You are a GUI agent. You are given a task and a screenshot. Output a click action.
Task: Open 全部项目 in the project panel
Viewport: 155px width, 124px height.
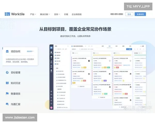[58, 55]
